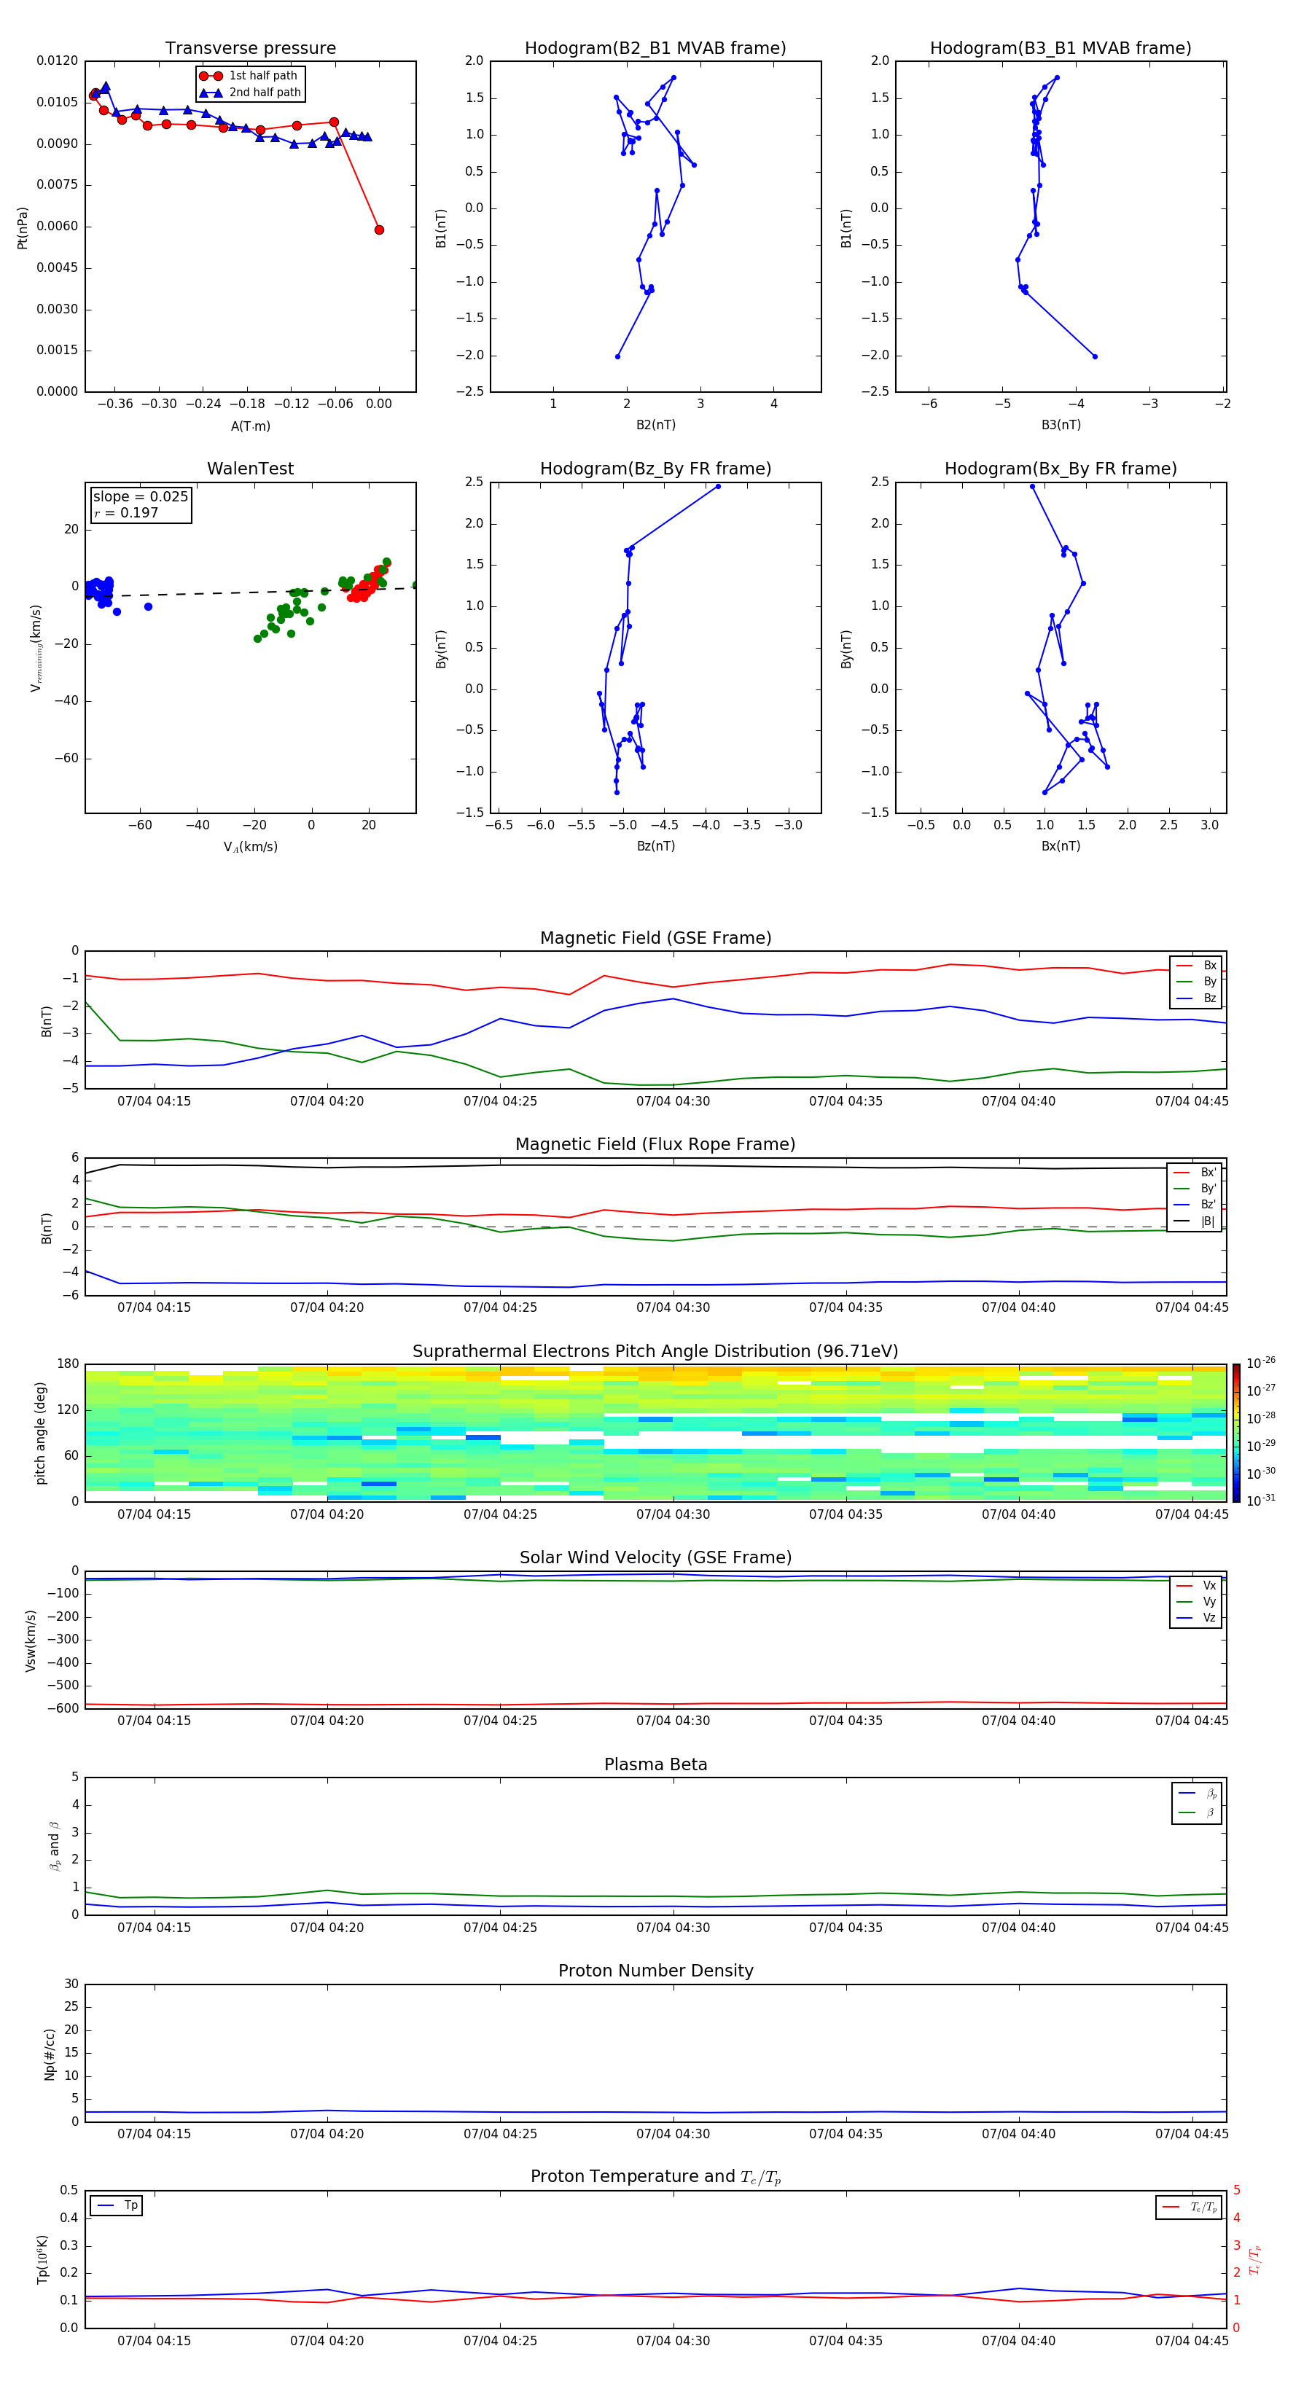This screenshot has height=2405, width=1312.
Task: Click "Bx'" in the Flux Rope legend
Action: 1208,1173
